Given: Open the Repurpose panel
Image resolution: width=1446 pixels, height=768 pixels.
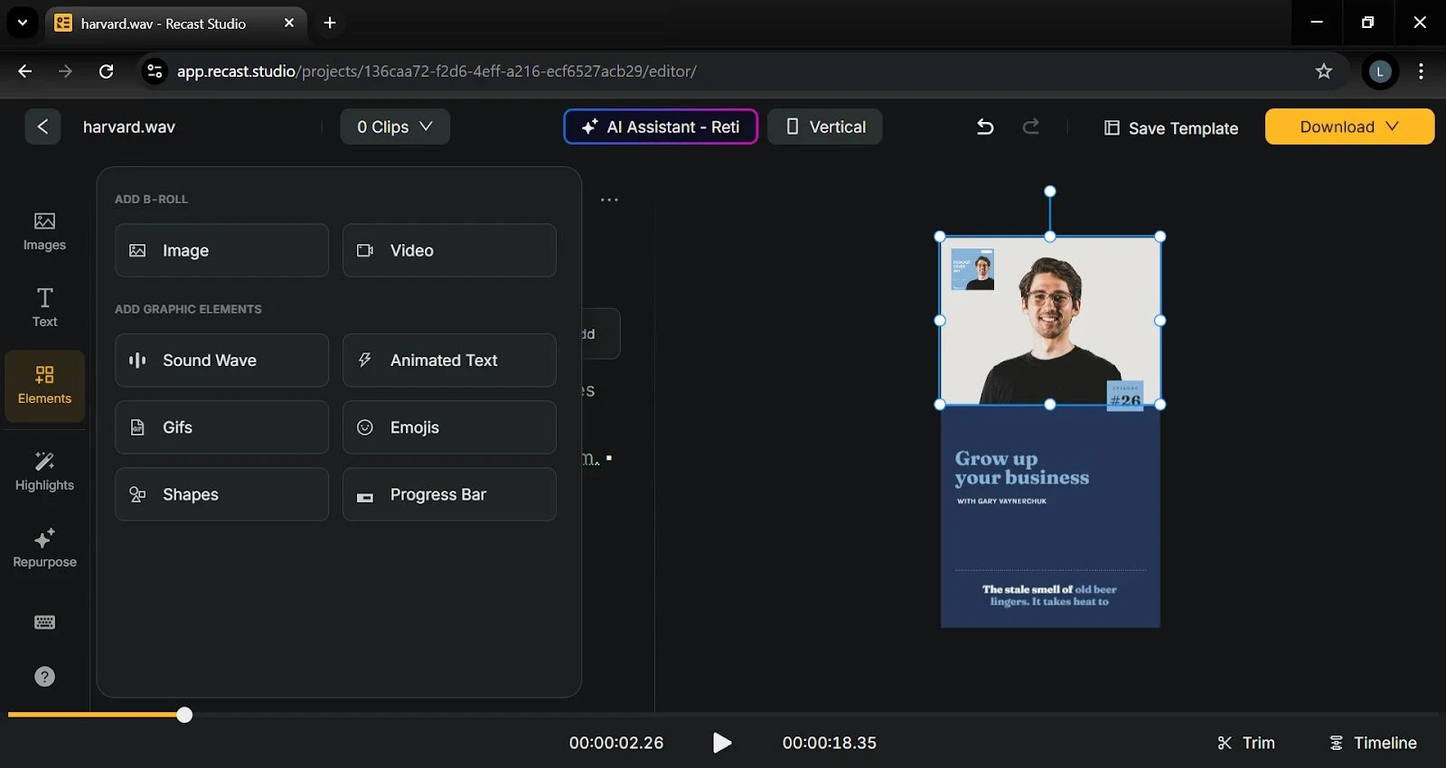Looking at the screenshot, I should coord(44,548).
